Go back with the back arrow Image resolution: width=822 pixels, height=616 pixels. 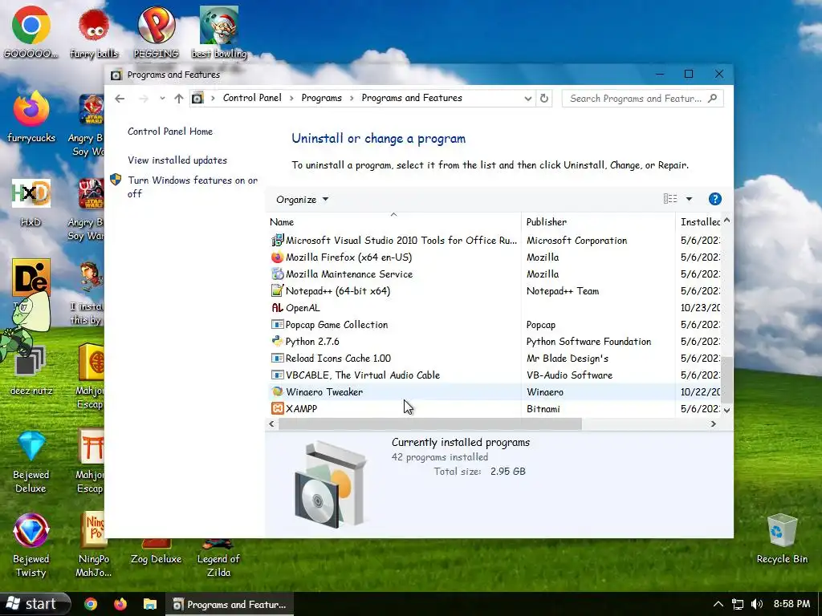coord(120,99)
